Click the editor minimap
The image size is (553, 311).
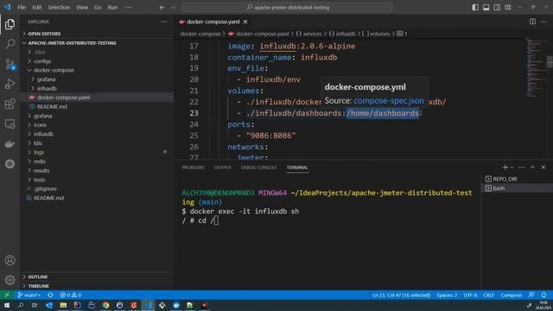[536, 67]
